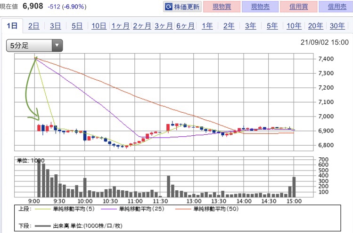Click the 現在値 label
The height and width of the screenshot is (233, 353).
click(8, 7)
